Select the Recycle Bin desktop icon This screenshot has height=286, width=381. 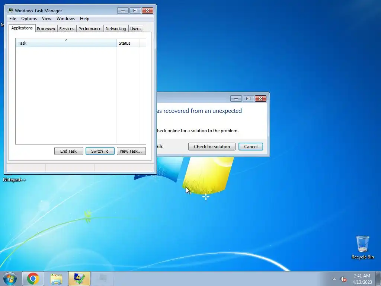coord(362,247)
